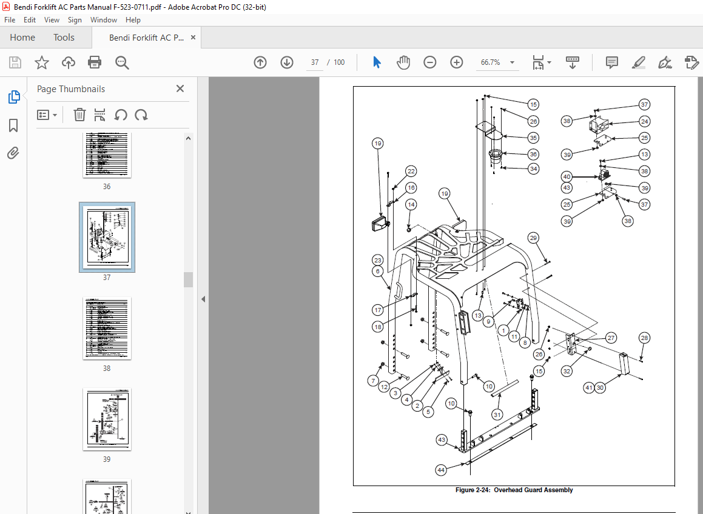
Task: Select page 39 thumbnail
Action: tap(107, 419)
